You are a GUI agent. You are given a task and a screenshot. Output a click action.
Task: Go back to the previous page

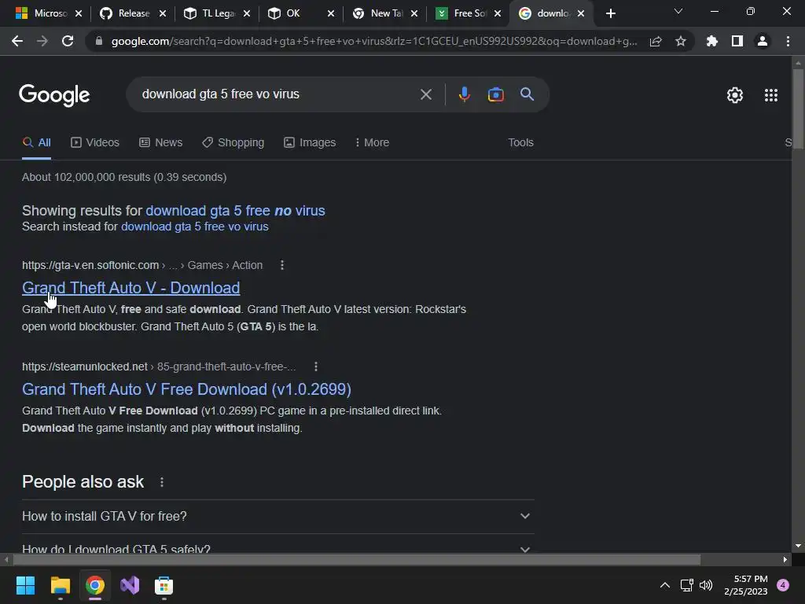17,41
